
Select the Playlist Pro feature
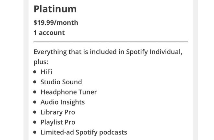click(x=58, y=122)
